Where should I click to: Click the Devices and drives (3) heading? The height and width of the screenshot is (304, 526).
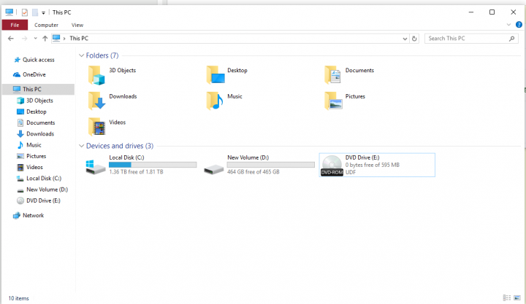(x=120, y=146)
